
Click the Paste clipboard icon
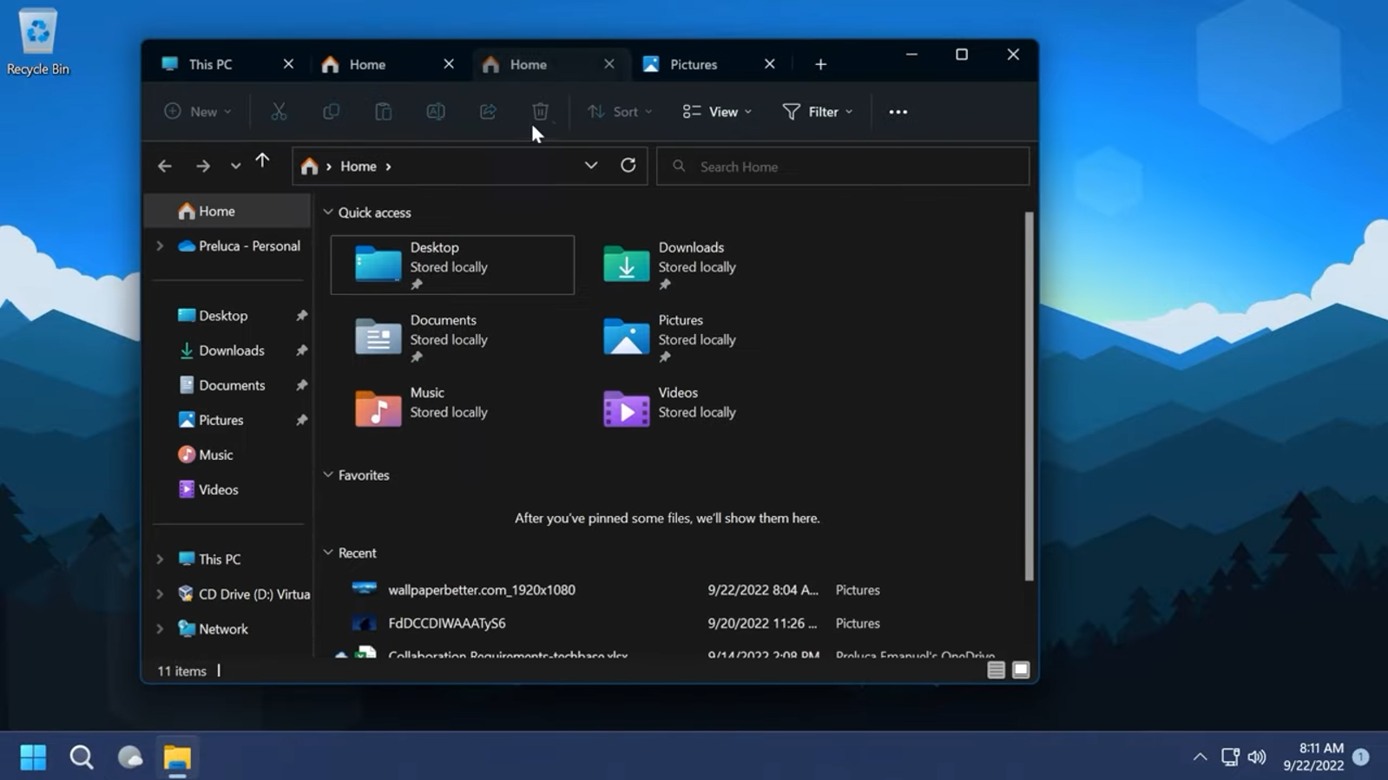(x=383, y=112)
